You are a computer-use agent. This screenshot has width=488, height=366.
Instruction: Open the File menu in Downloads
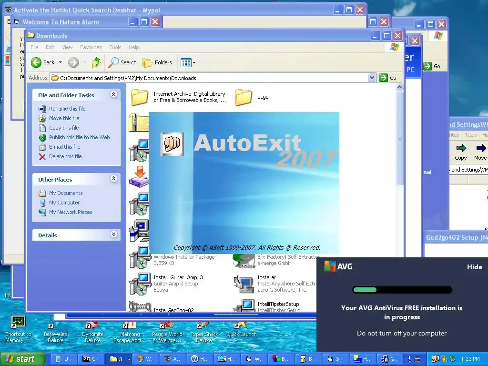(34, 47)
